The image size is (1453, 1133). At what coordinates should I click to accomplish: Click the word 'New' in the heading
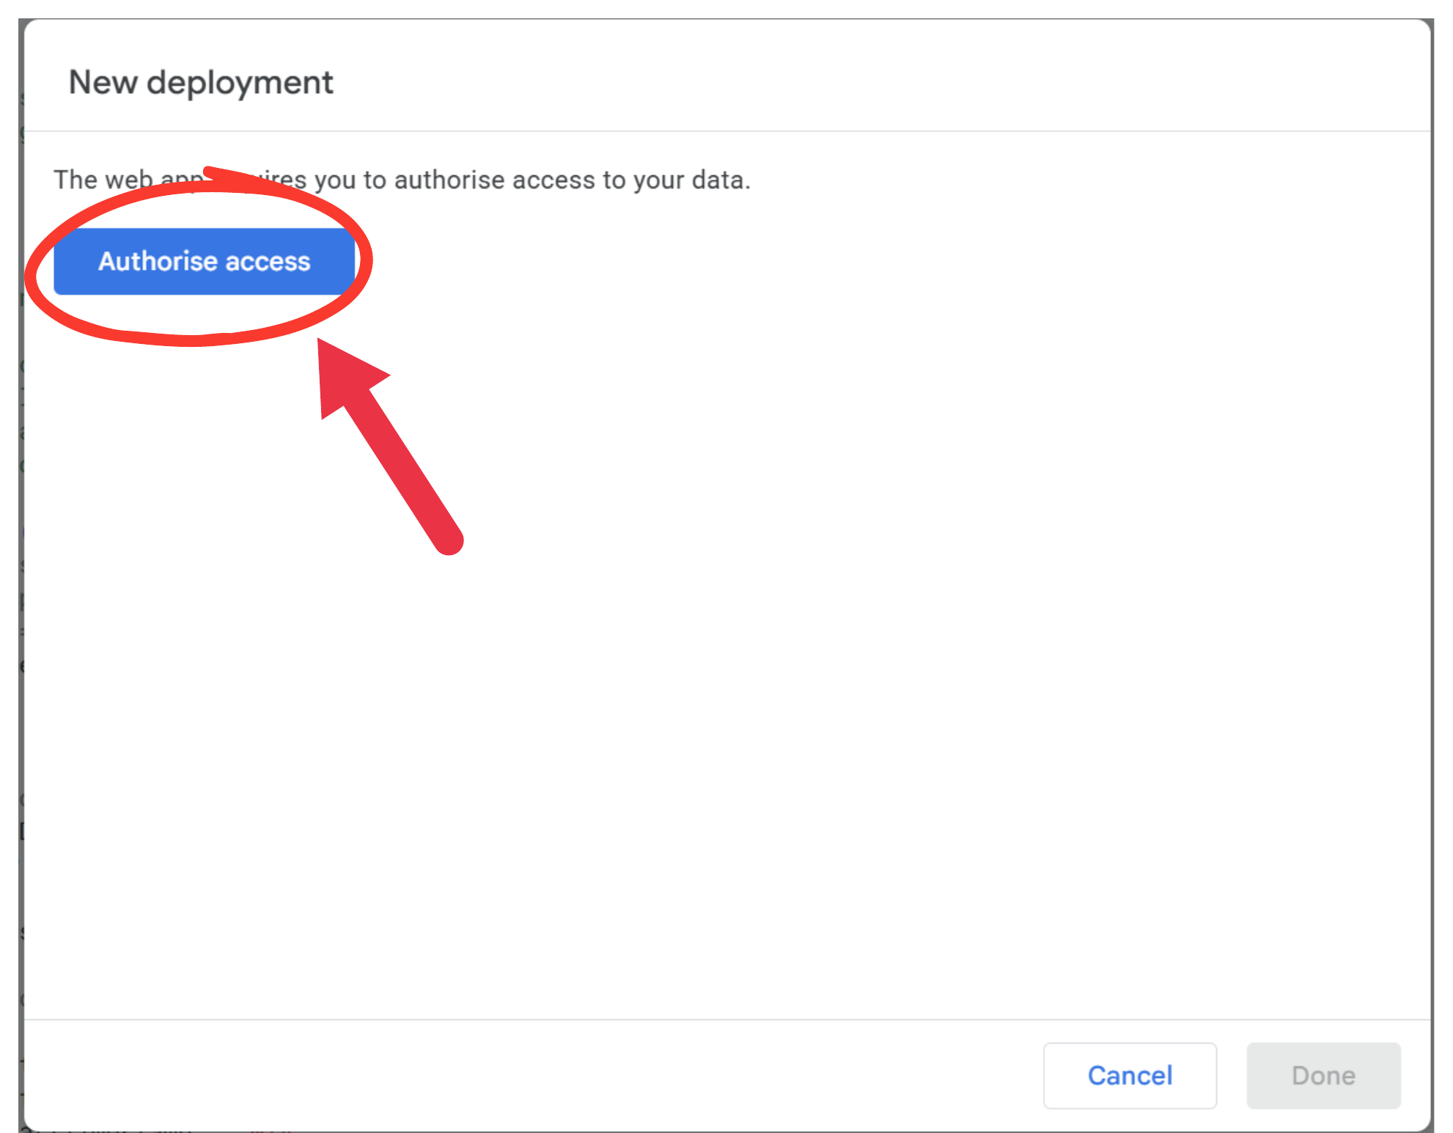tap(103, 82)
